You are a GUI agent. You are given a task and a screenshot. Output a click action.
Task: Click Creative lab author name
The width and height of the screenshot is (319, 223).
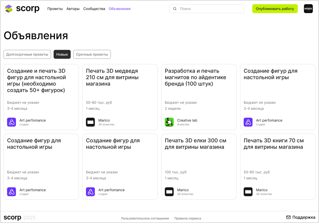click(x=187, y=120)
